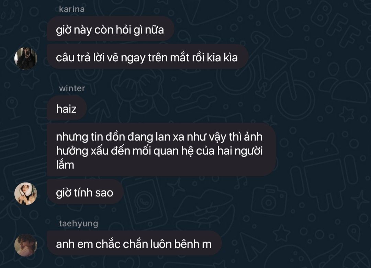Select message 'câu trả lời vẽ ngay trên mắt'
The height and width of the screenshot is (268, 371).
click(x=147, y=57)
